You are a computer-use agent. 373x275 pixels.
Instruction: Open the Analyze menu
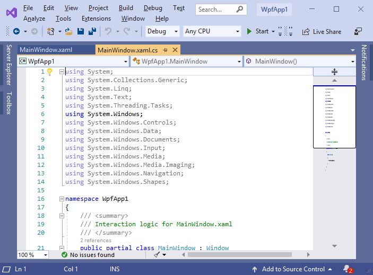tap(34, 19)
